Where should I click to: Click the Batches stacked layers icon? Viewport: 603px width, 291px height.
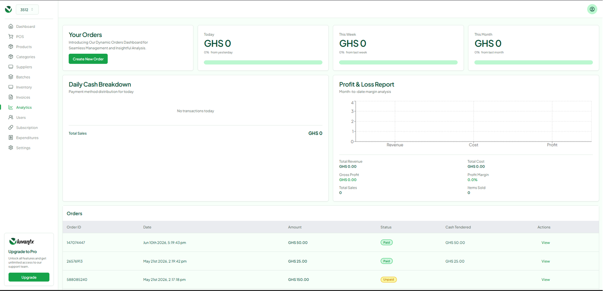11,77
